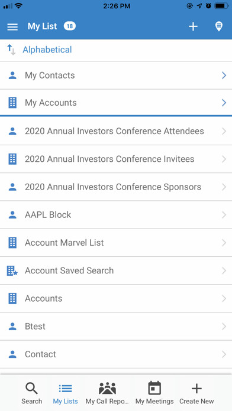
Task: Expand My Accounts chevron
Action: coord(224,103)
